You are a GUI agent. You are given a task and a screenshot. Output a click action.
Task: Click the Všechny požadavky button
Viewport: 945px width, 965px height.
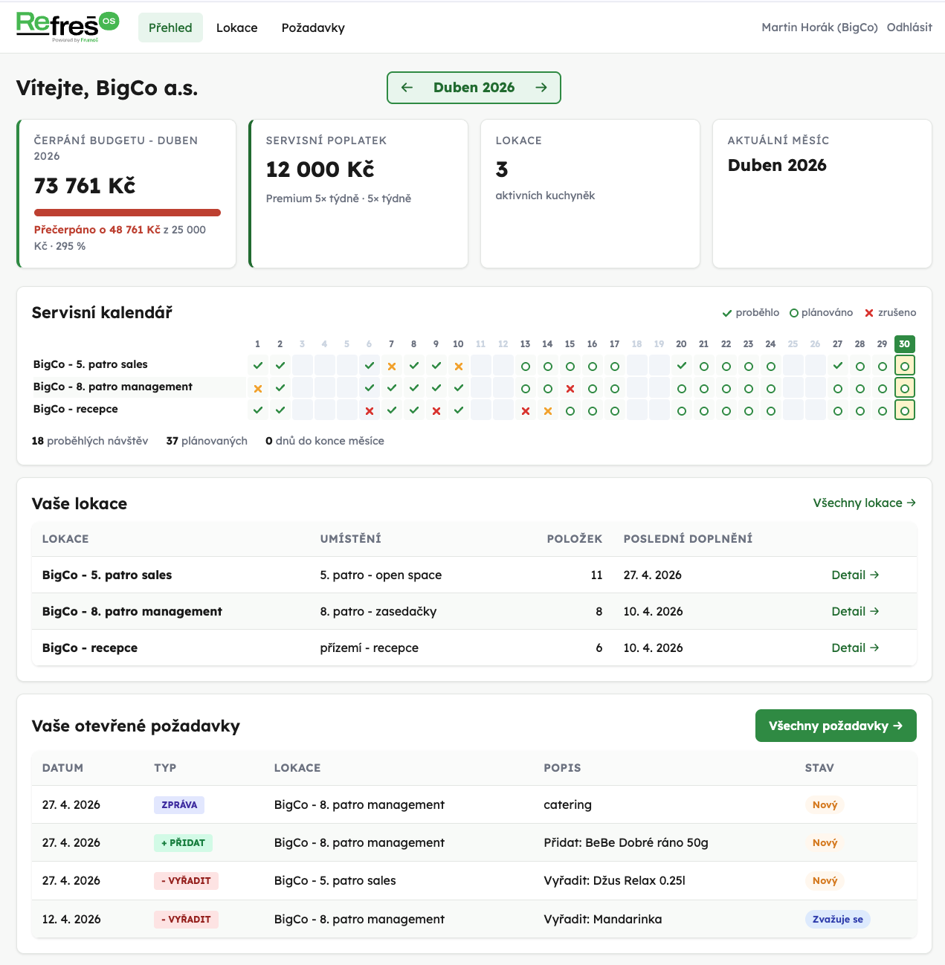pyautogui.click(x=836, y=726)
